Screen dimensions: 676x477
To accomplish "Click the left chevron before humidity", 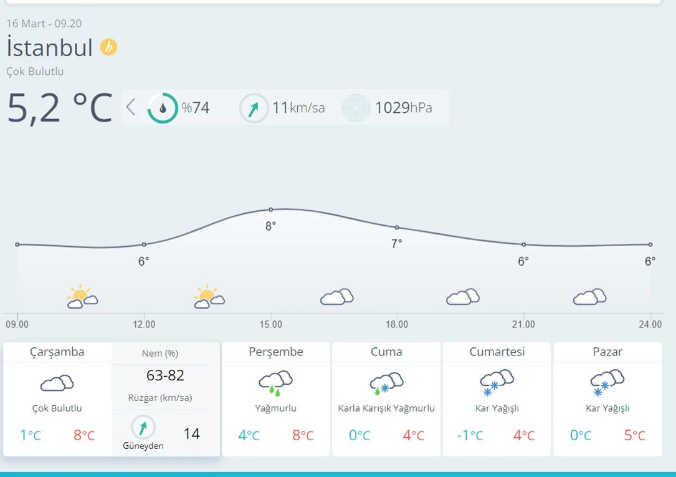I will [130, 107].
